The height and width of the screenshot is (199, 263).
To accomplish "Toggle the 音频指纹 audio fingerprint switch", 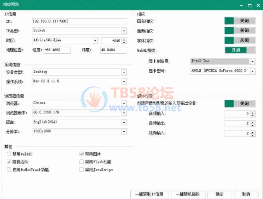I will (x=240, y=31).
